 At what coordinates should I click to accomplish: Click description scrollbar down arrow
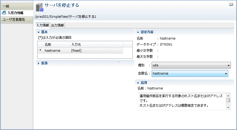click(x=228, y=108)
